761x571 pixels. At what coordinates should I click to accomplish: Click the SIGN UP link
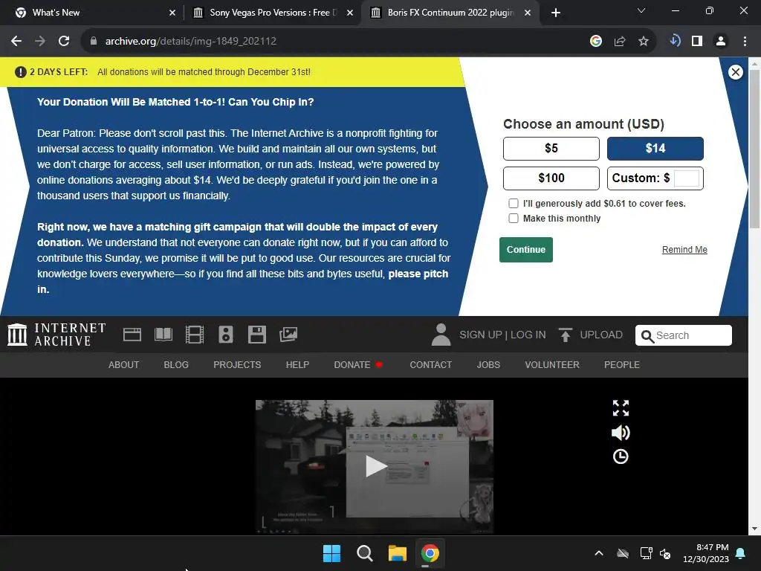pyautogui.click(x=481, y=335)
